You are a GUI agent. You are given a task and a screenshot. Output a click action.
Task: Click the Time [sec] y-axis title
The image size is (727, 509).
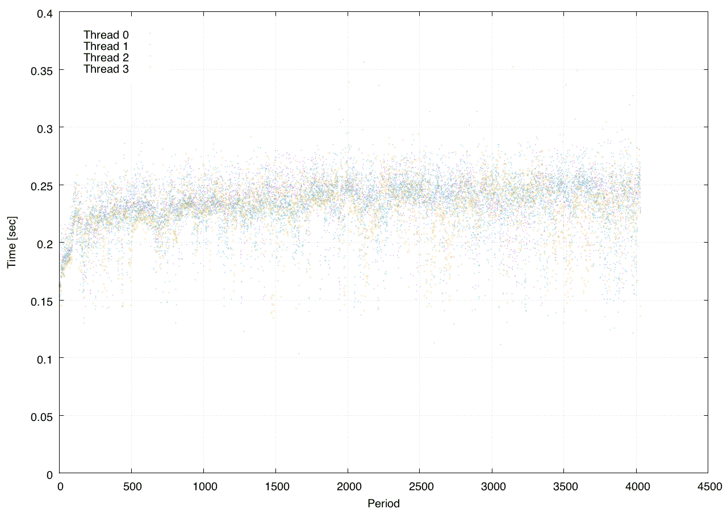(x=11, y=242)
